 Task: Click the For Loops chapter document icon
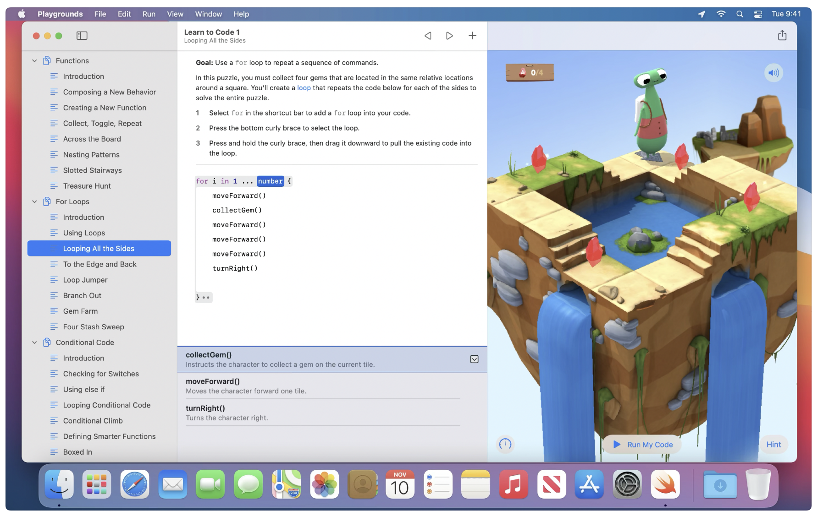tap(47, 201)
